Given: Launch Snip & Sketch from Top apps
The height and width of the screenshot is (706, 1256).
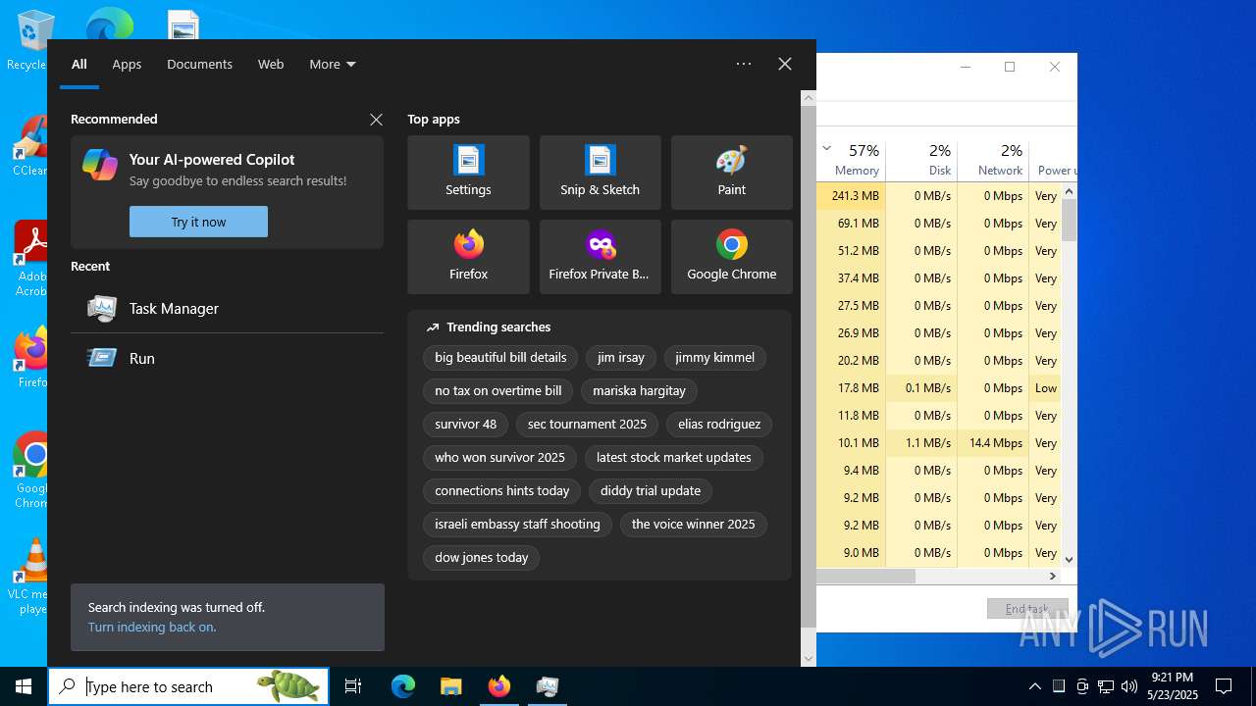Looking at the screenshot, I should click(x=600, y=173).
